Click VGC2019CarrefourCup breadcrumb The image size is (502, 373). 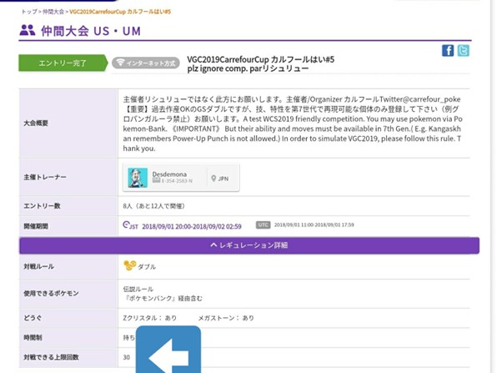tap(120, 12)
